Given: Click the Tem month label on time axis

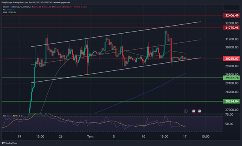Looking at the screenshot, I should point(90,136).
